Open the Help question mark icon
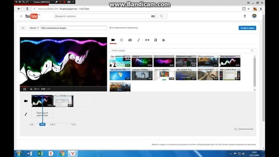Image resolution: width=279 pixels, height=157 pixels. coord(163,40)
